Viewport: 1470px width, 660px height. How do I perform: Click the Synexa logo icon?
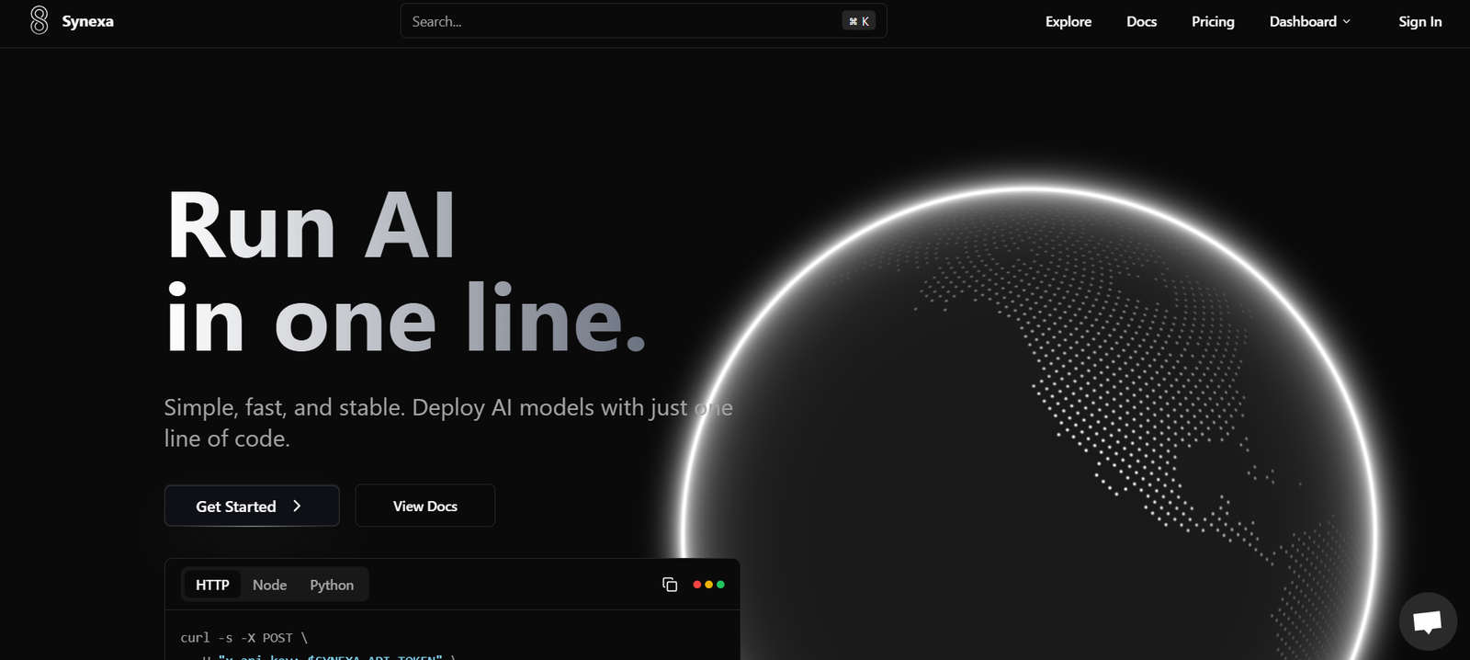pos(39,20)
